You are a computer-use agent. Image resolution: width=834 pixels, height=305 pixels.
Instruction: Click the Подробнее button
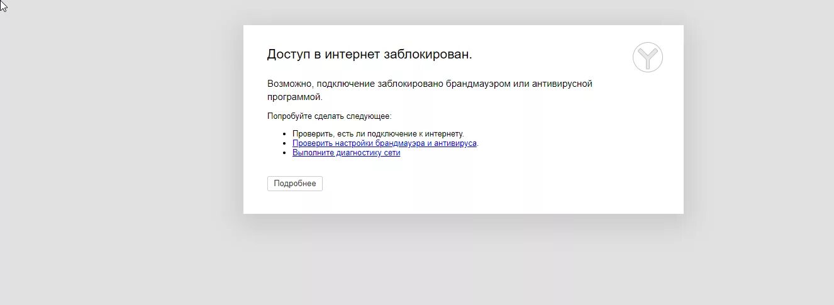tap(295, 184)
